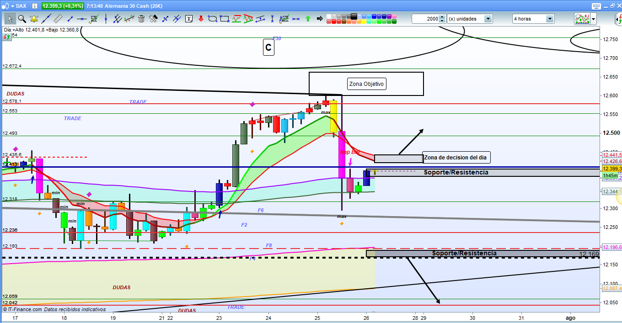Click the trash can delete tool
The width and height of the screenshot is (622, 323).
[141, 19]
